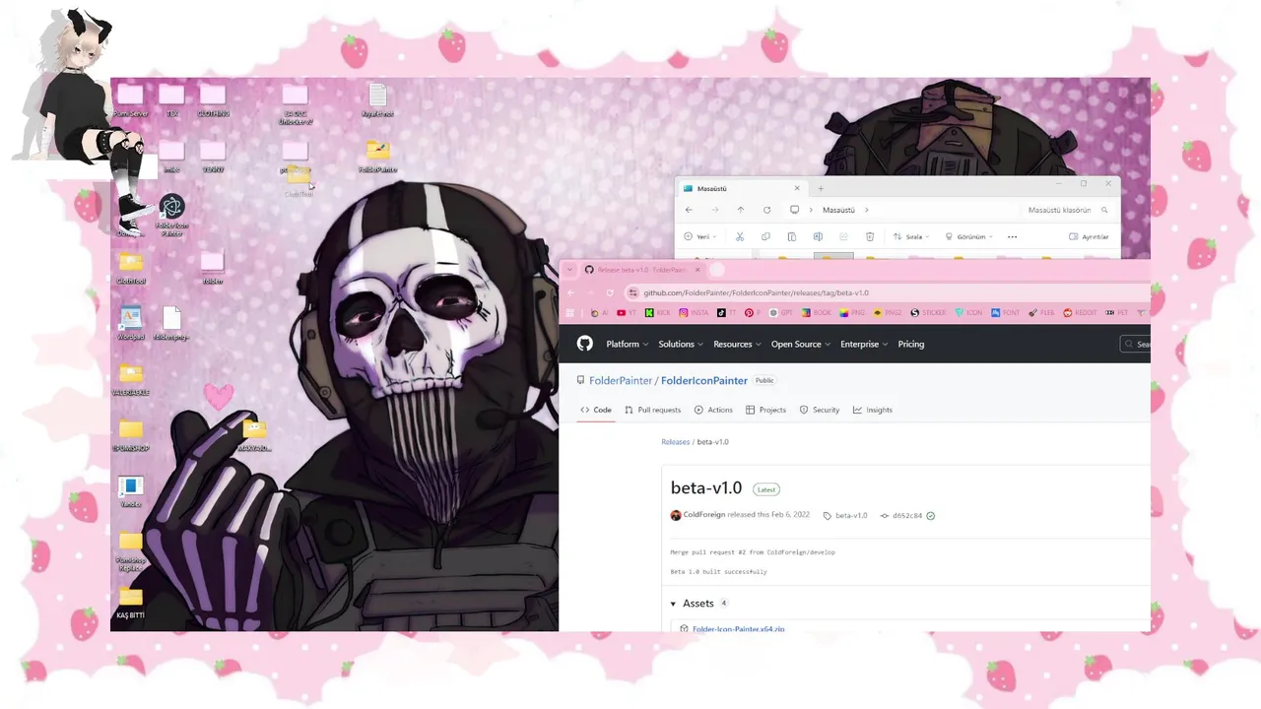Switch to the Projects tab

click(765, 410)
